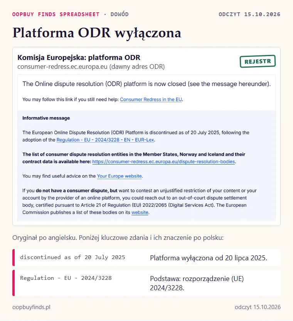Click 'The list of consumer dispute resolution entities' bold text

tap(134, 158)
